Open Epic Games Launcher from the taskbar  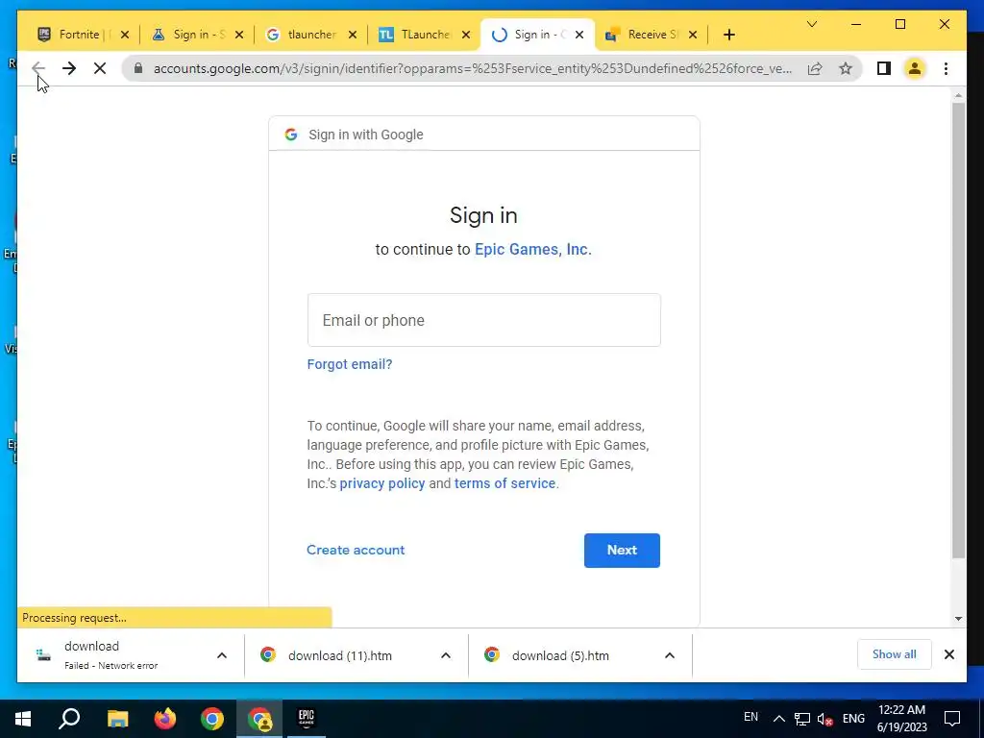click(307, 719)
